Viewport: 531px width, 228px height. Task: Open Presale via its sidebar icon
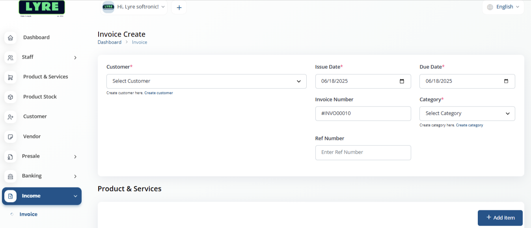point(10,156)
